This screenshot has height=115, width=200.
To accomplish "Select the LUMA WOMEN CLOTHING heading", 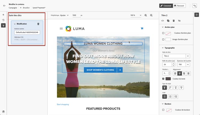I will coord(103,44).
